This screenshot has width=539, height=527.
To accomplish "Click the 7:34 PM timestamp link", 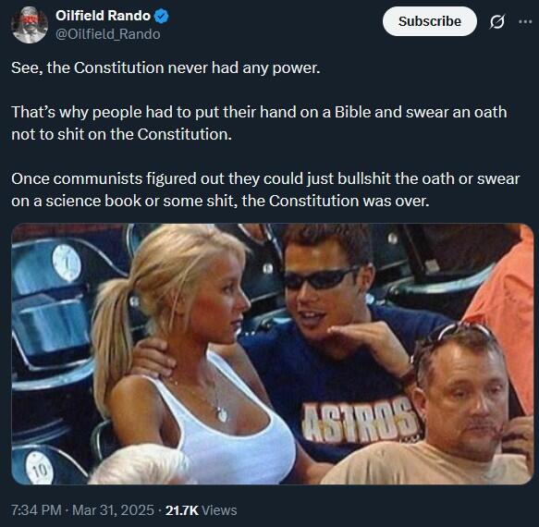I will point(36,509).
